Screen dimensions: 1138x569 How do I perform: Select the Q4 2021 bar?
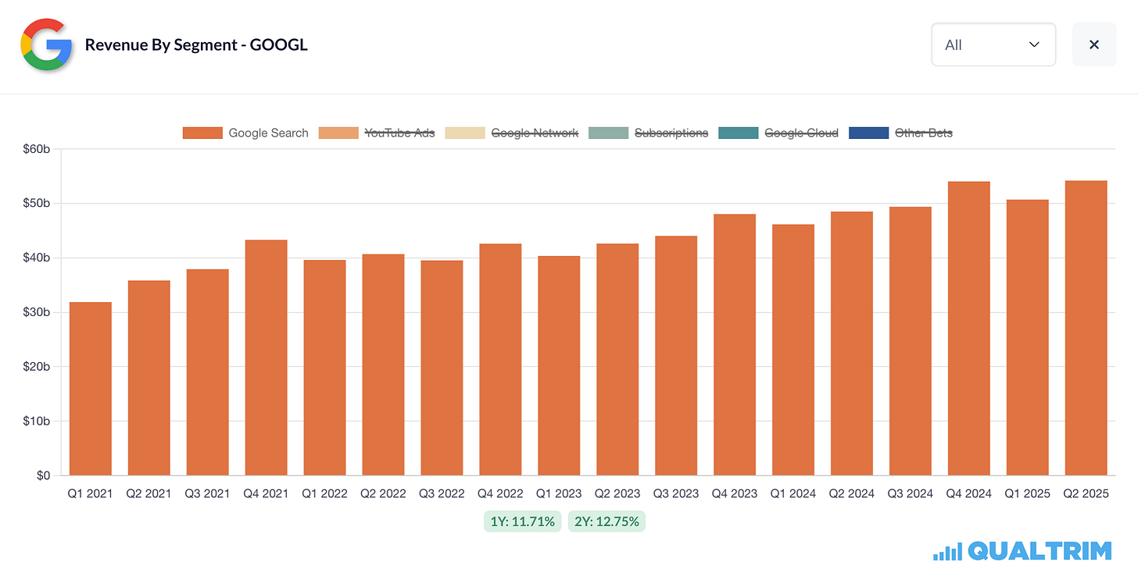tap(267, 357)
